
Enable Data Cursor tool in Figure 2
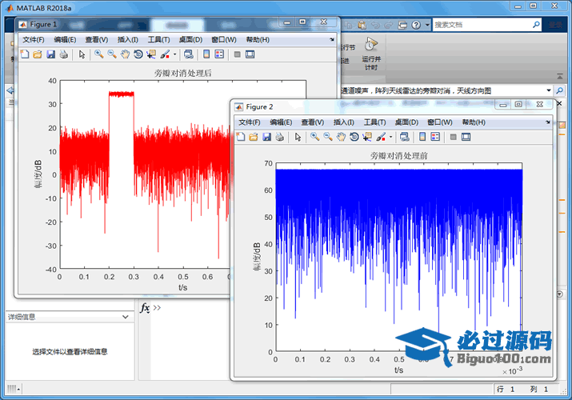[x=367, y=137]
